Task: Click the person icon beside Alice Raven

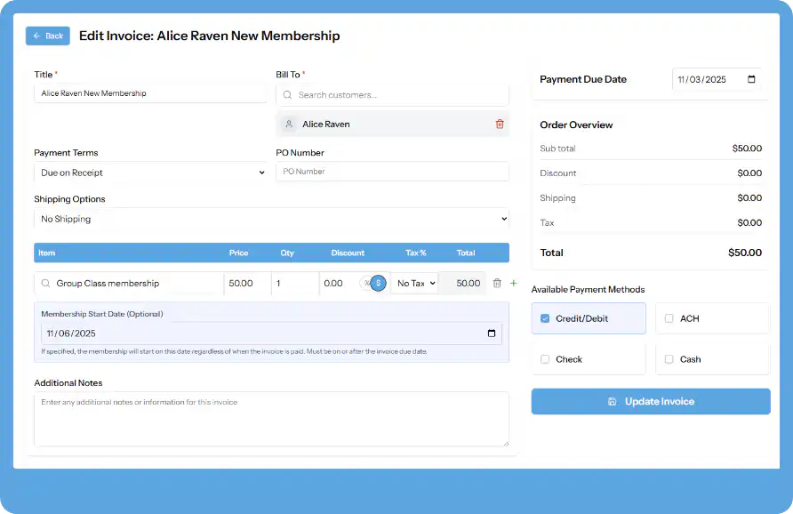Action: pos(289,124)
